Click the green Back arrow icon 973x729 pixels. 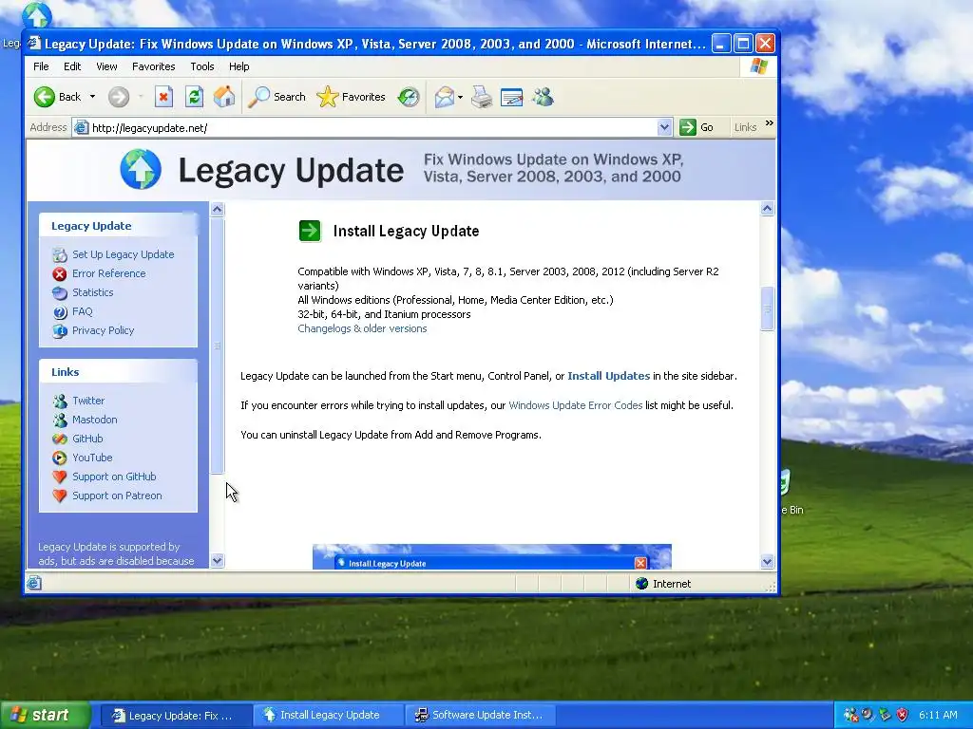(44, 97)
